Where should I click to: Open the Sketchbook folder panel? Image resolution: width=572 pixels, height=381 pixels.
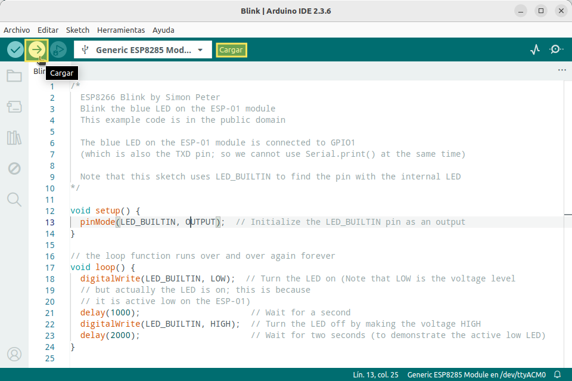pyautogui.click(x=14, y=76)
